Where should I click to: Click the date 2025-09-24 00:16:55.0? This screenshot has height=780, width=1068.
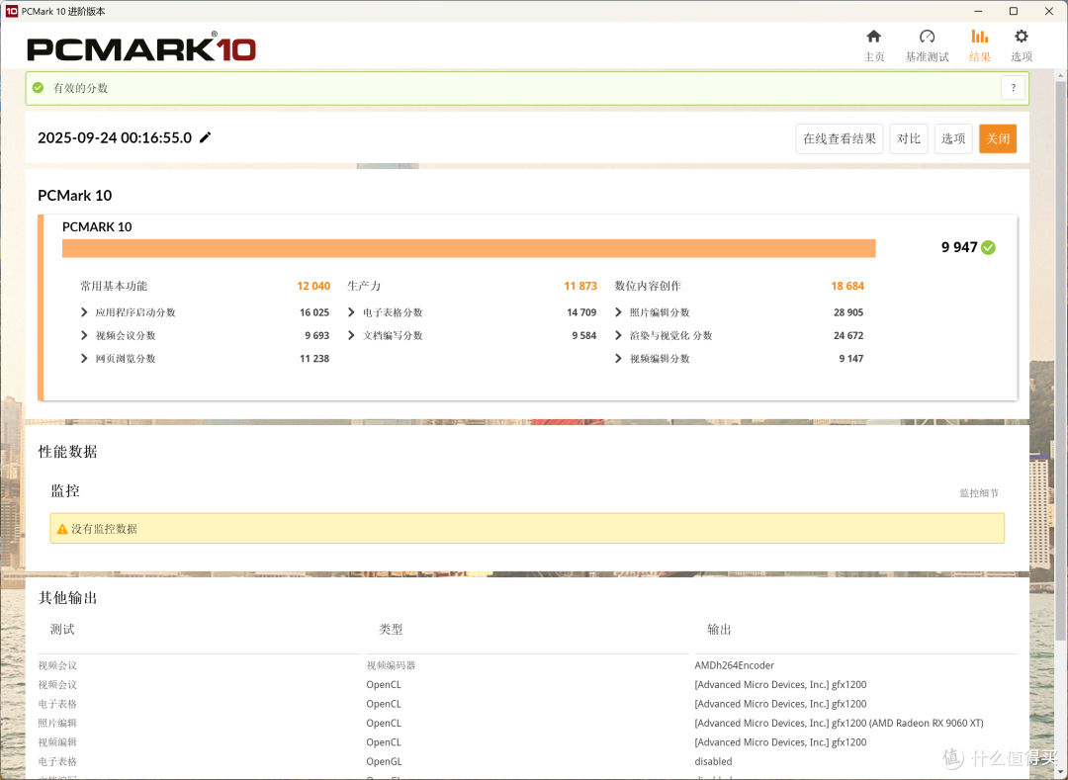[x=115, y=137]
